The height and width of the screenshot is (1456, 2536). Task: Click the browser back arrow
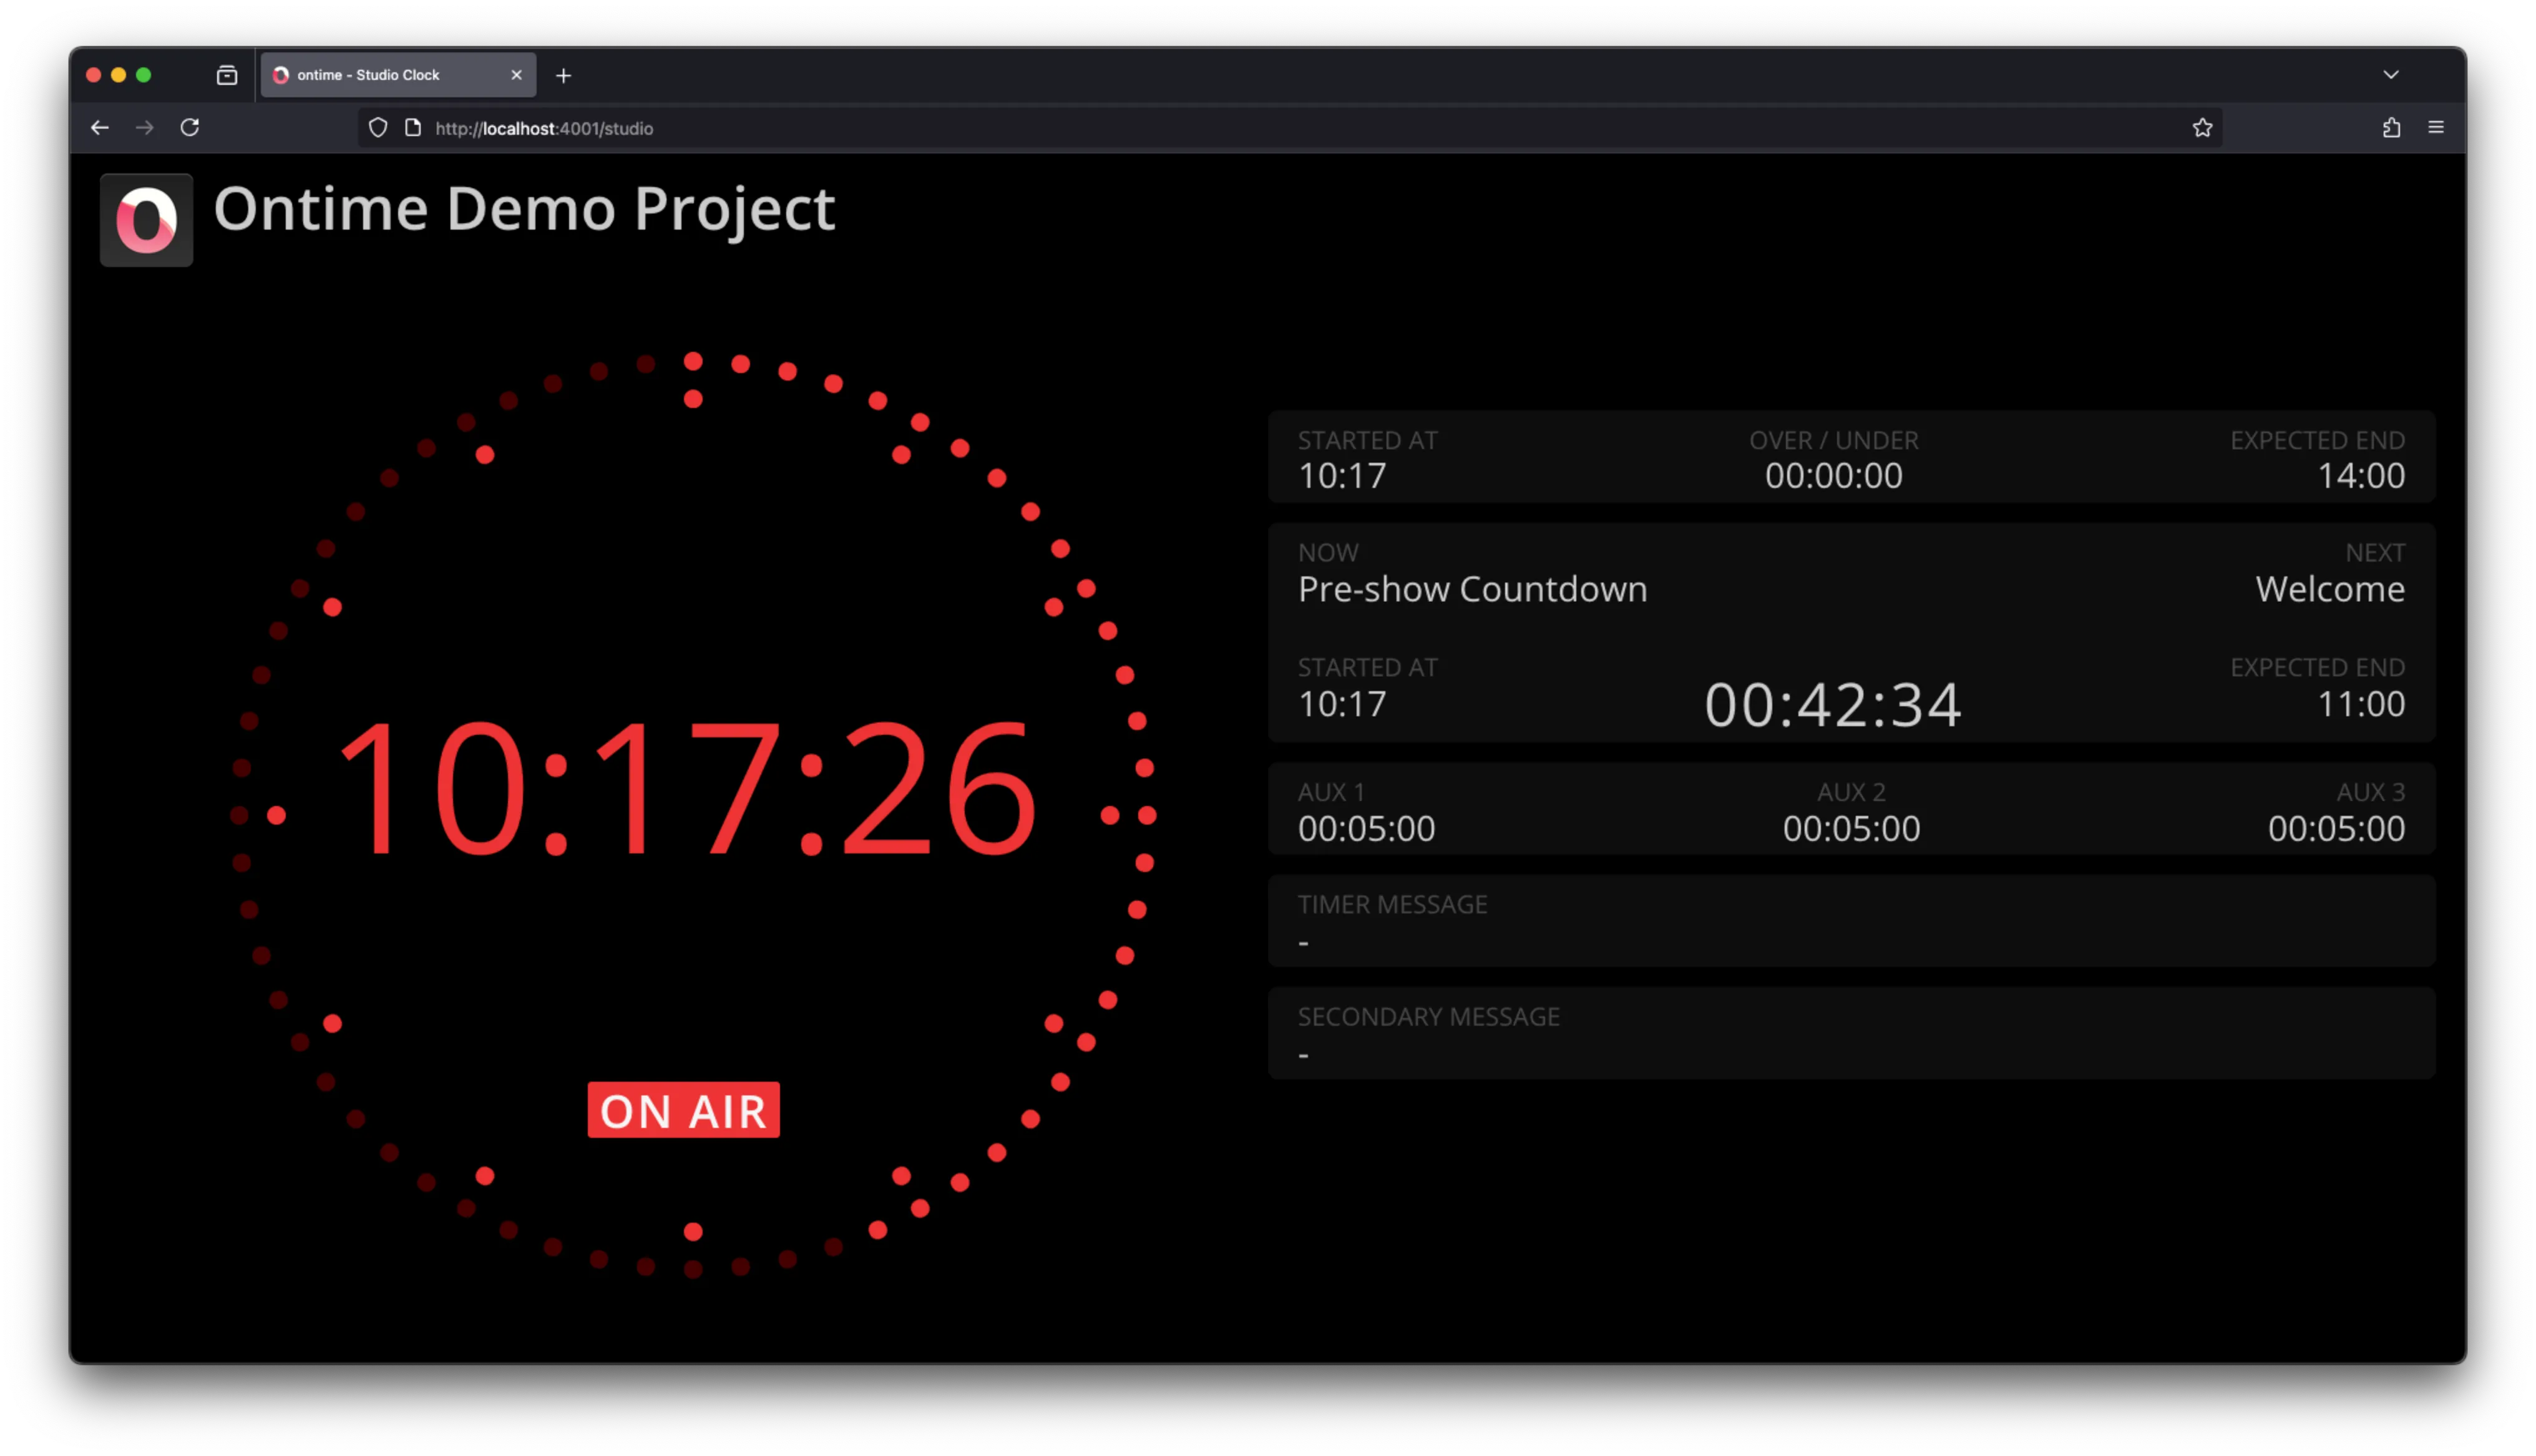[100, 128]
